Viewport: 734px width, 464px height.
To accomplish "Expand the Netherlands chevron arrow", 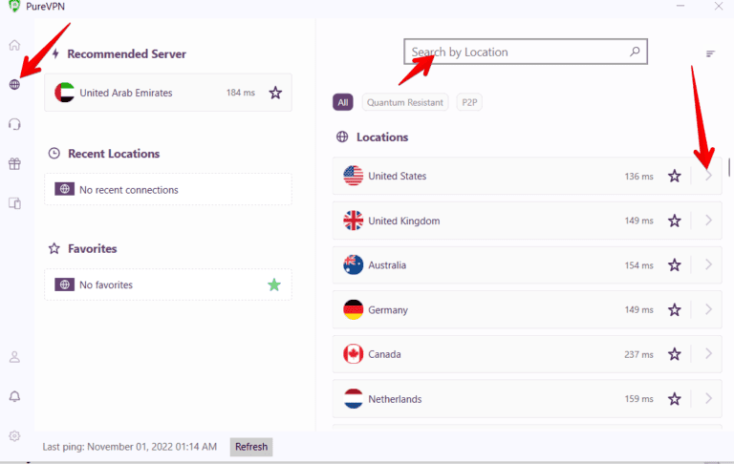I will pyautogui.click(x=708, y=398).
